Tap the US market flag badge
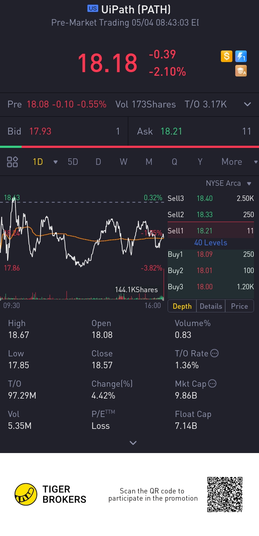259x536 pixels. [93, 9]
